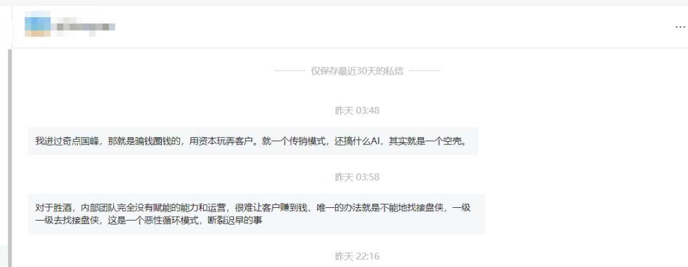The image size is (688, 267).
Task: Click the 昨天 22:16 timestamp
Action: click(357, 256)
